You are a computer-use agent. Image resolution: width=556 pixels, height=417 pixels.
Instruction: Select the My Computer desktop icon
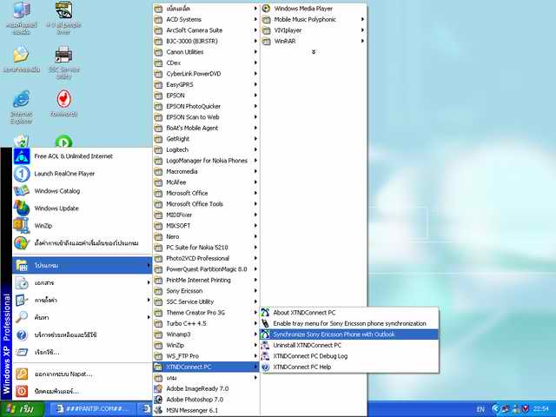pyautogui.click(x=21, y=17)
